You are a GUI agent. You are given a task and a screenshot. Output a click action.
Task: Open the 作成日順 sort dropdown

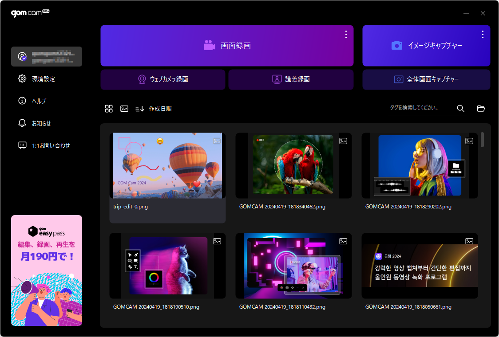click(160, 109)
